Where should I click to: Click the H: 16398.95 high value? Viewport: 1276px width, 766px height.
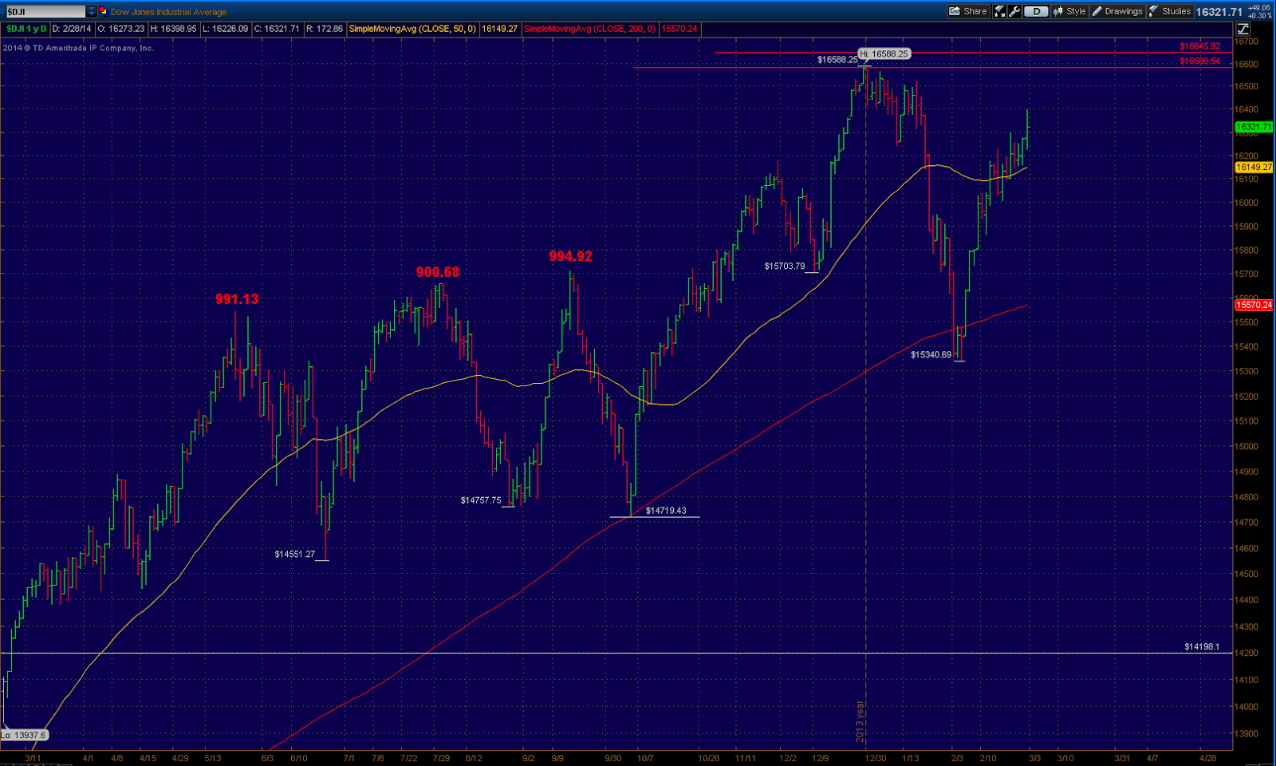tap(173, 29)
